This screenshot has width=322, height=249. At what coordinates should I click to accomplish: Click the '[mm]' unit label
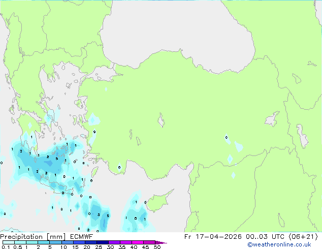[56, 237]
